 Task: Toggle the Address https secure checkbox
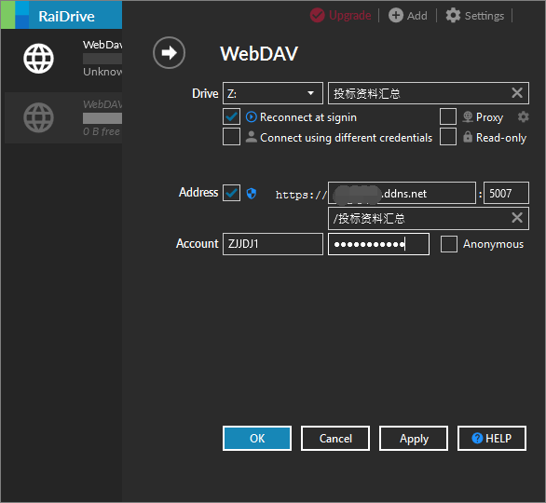[x=232, y=193]
